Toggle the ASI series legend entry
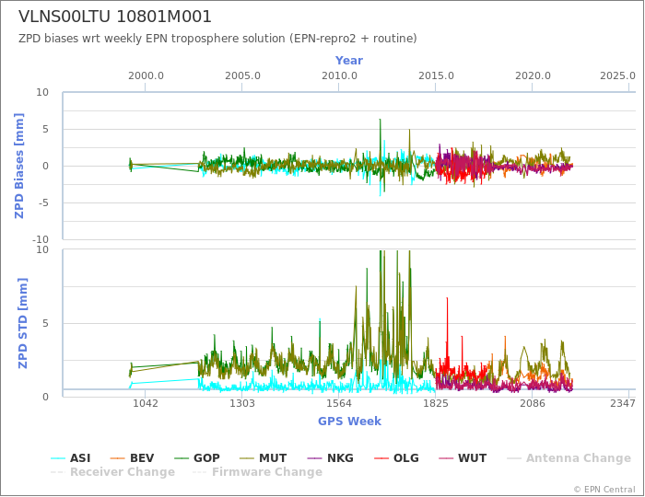Image resolution: width=645 pixels, height=497 pixels. tap(70, 458)
